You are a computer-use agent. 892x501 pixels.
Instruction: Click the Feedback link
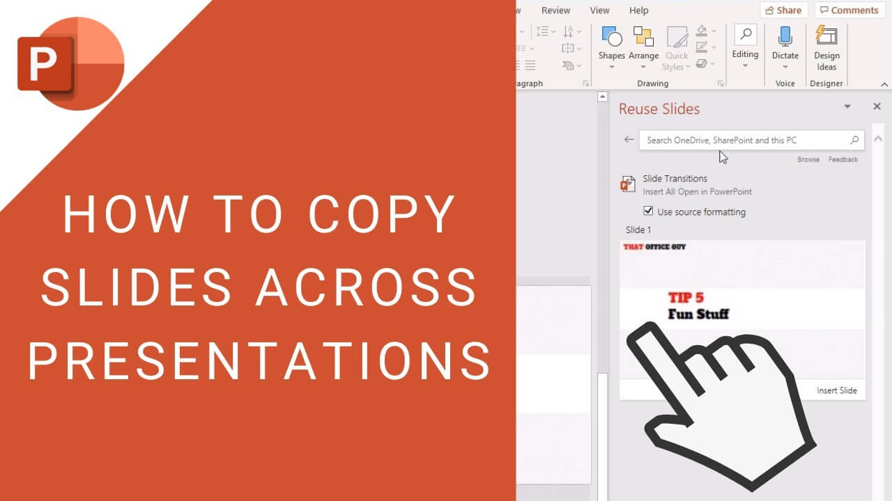pos(843,159)
